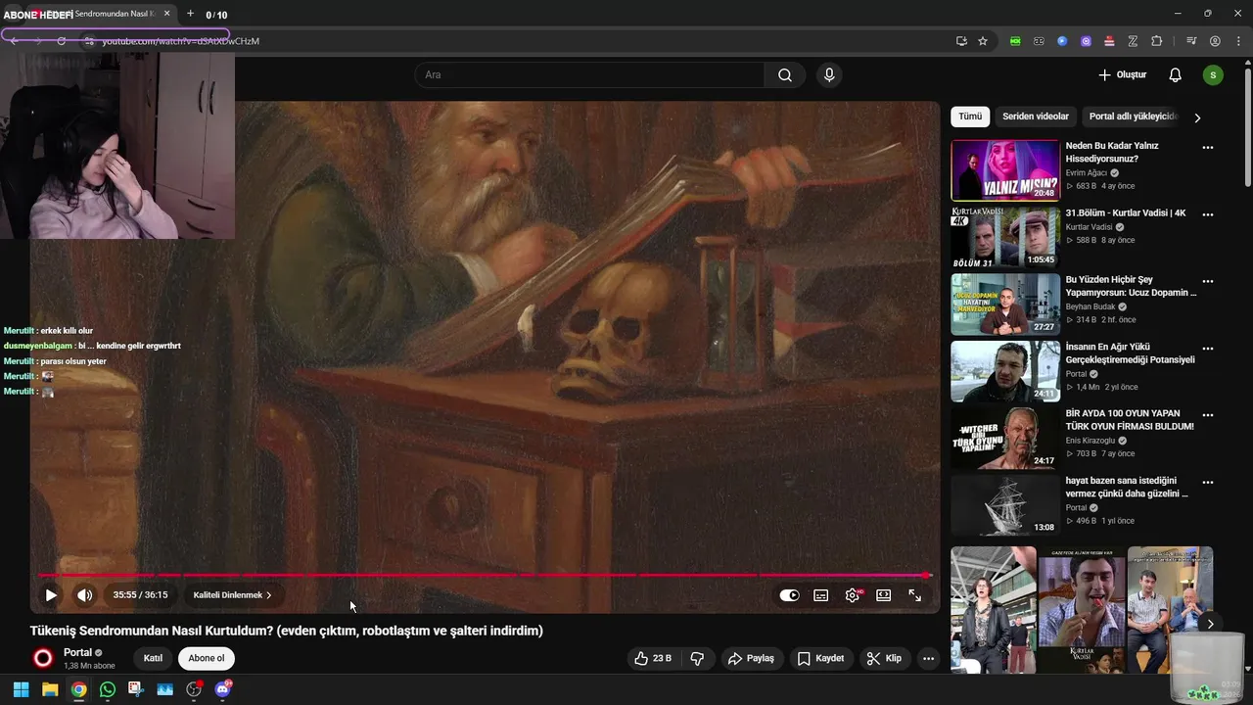Image resolution: width=1253 pixels, height=705 pixels.
Task: Open options for hayat bazen sana video
Action: tap(1208, 482)
